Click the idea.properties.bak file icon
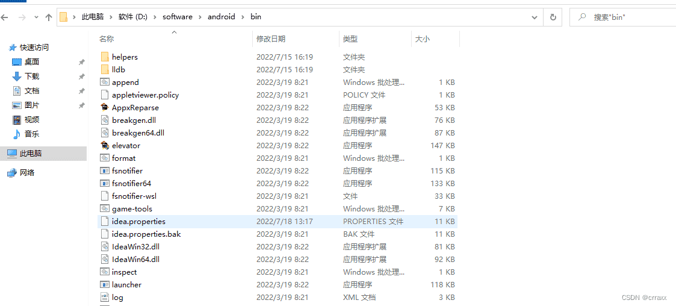The width and height of the screenshot is (676, 306). pos(104,234)
